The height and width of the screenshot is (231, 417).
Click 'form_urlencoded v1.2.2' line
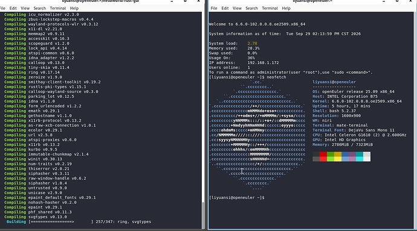click(43, 106)
